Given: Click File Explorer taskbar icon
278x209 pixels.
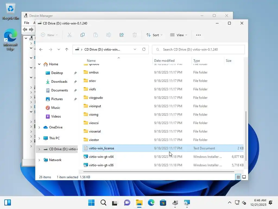Looking at the screenshot, I should click(x=139, y=202).
